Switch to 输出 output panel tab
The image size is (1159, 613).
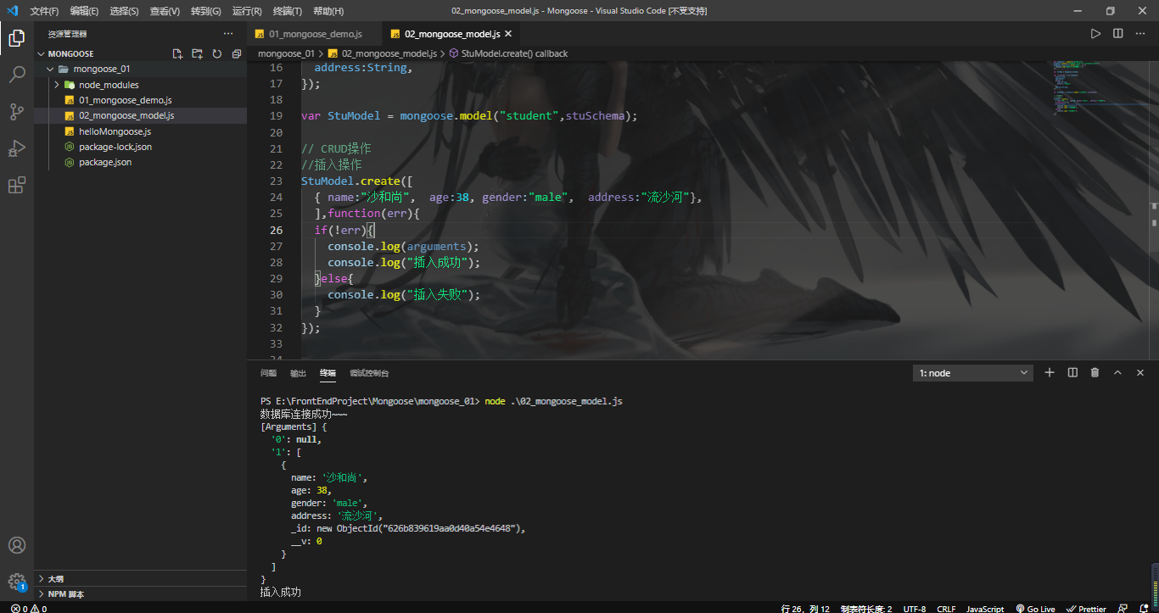[298, 373]
